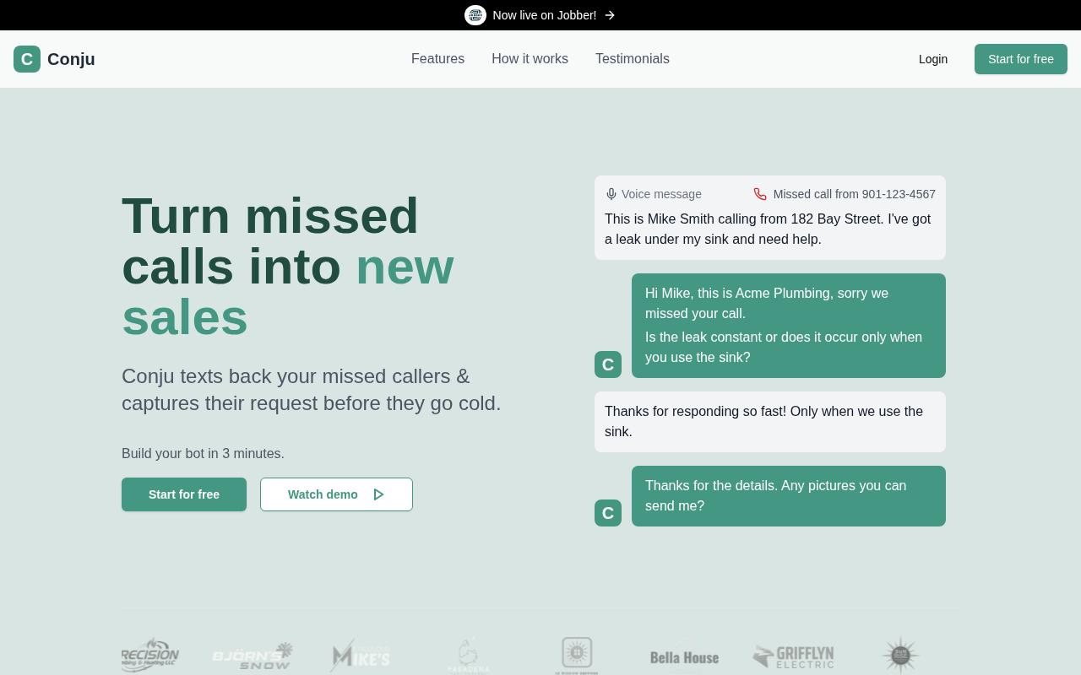Open the Features nav item
Viewport: 1081px width, 675px height.
click(437, 59)
